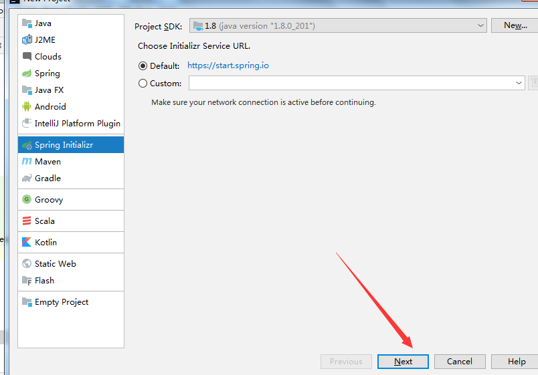Click the Gradle elephant icon
Image resolution: width=538 pixels, height=375 pixels.
[x=27, y=178]
